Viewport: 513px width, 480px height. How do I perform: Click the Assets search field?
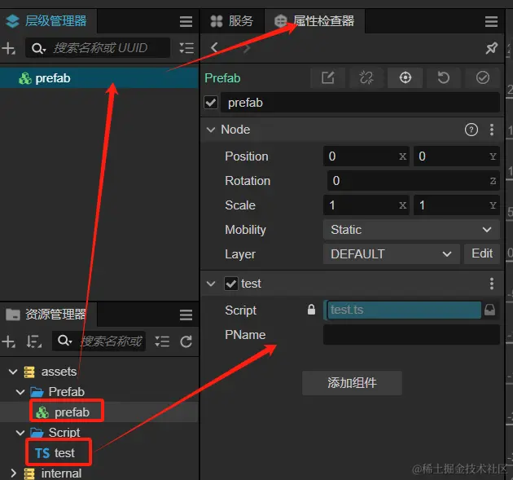[99, 341]
